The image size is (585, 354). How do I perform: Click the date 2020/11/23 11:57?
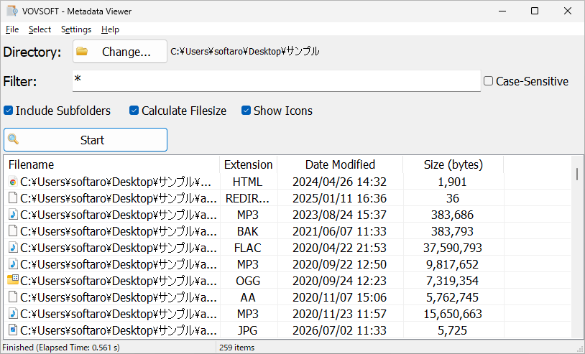pos(339,314)
